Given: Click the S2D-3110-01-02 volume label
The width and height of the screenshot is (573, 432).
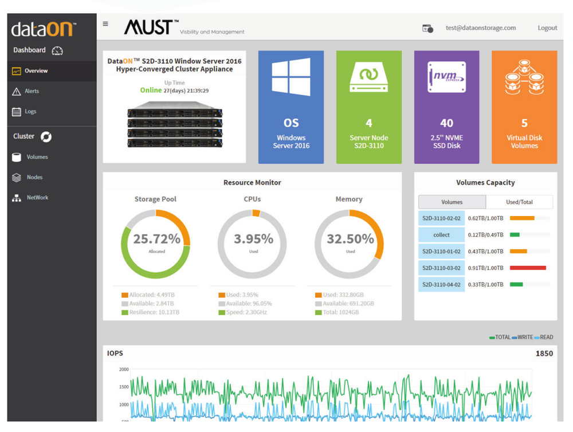Looking at the screenshot, I should tap(441, 252).
